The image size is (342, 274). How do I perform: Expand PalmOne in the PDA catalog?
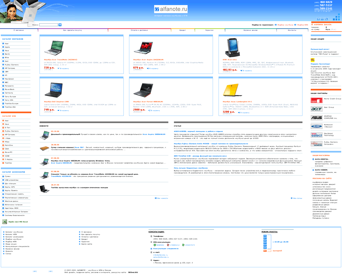click(x=3, y=145)
